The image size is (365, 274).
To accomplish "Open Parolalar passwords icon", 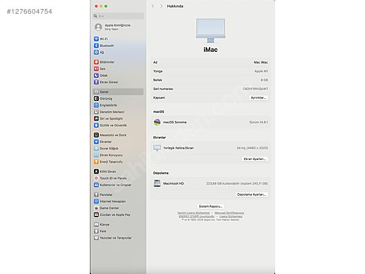I will pos(96,194).
